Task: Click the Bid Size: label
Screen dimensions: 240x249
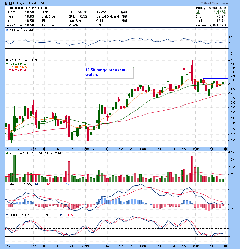Action: (x=48, y=25)
